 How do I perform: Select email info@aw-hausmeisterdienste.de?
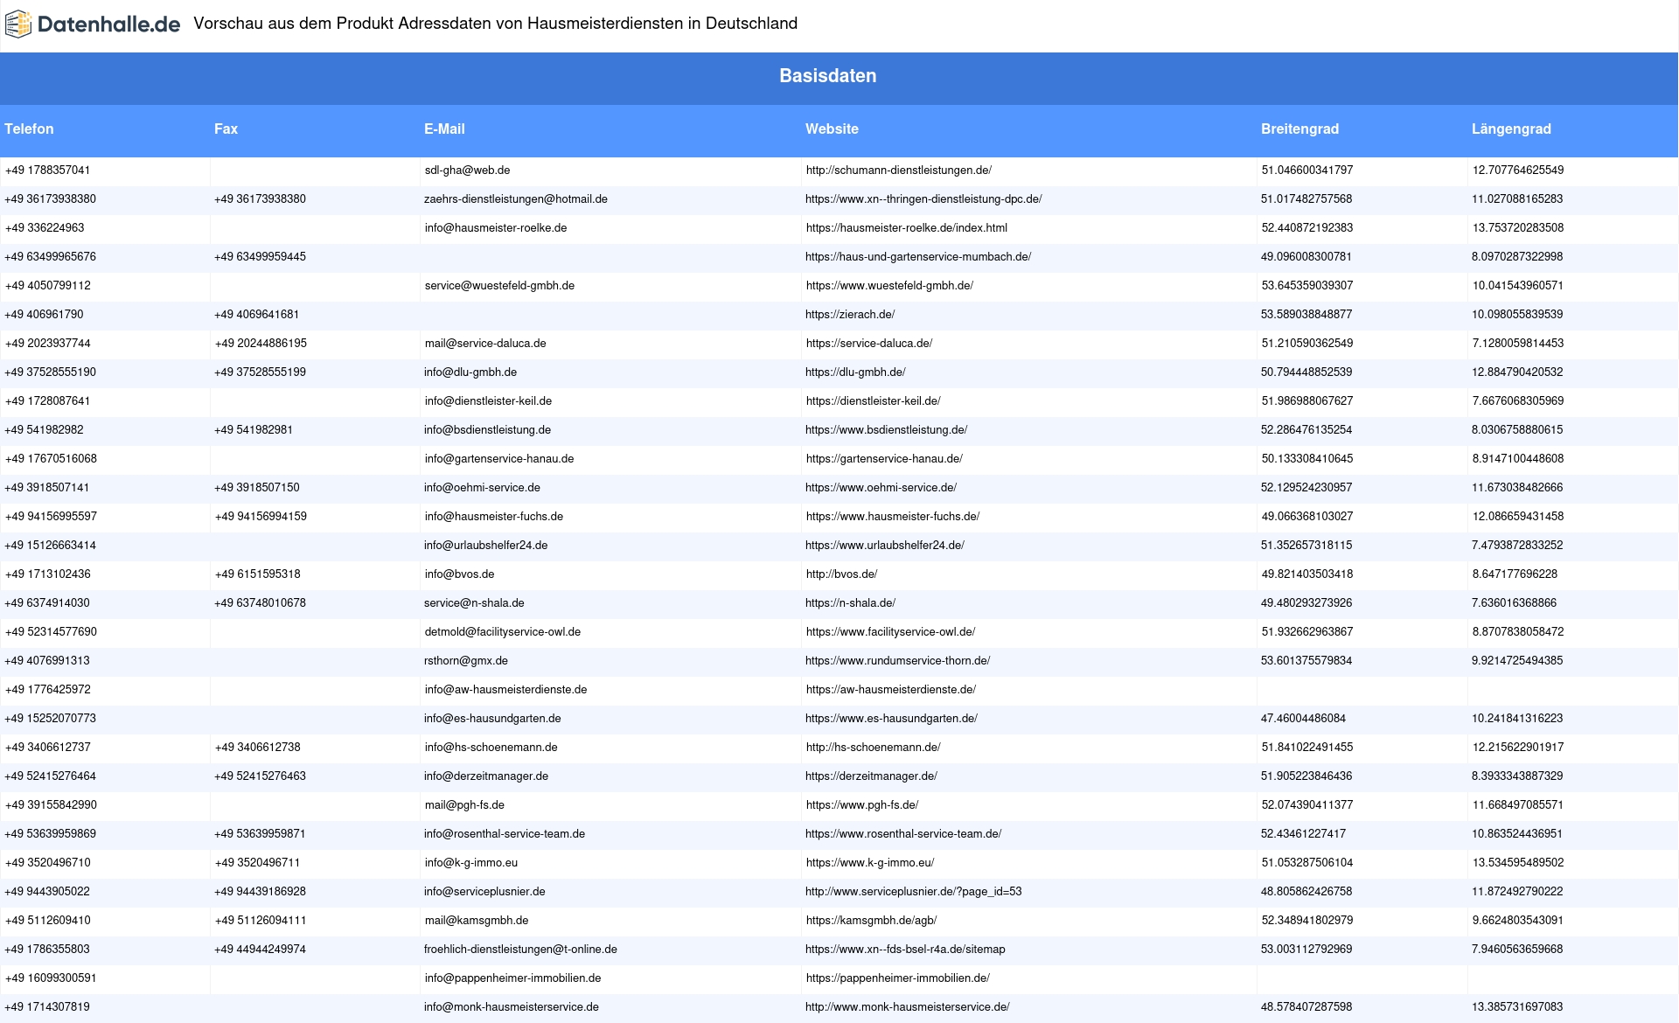pyautogui.click(x=506, y=690)
